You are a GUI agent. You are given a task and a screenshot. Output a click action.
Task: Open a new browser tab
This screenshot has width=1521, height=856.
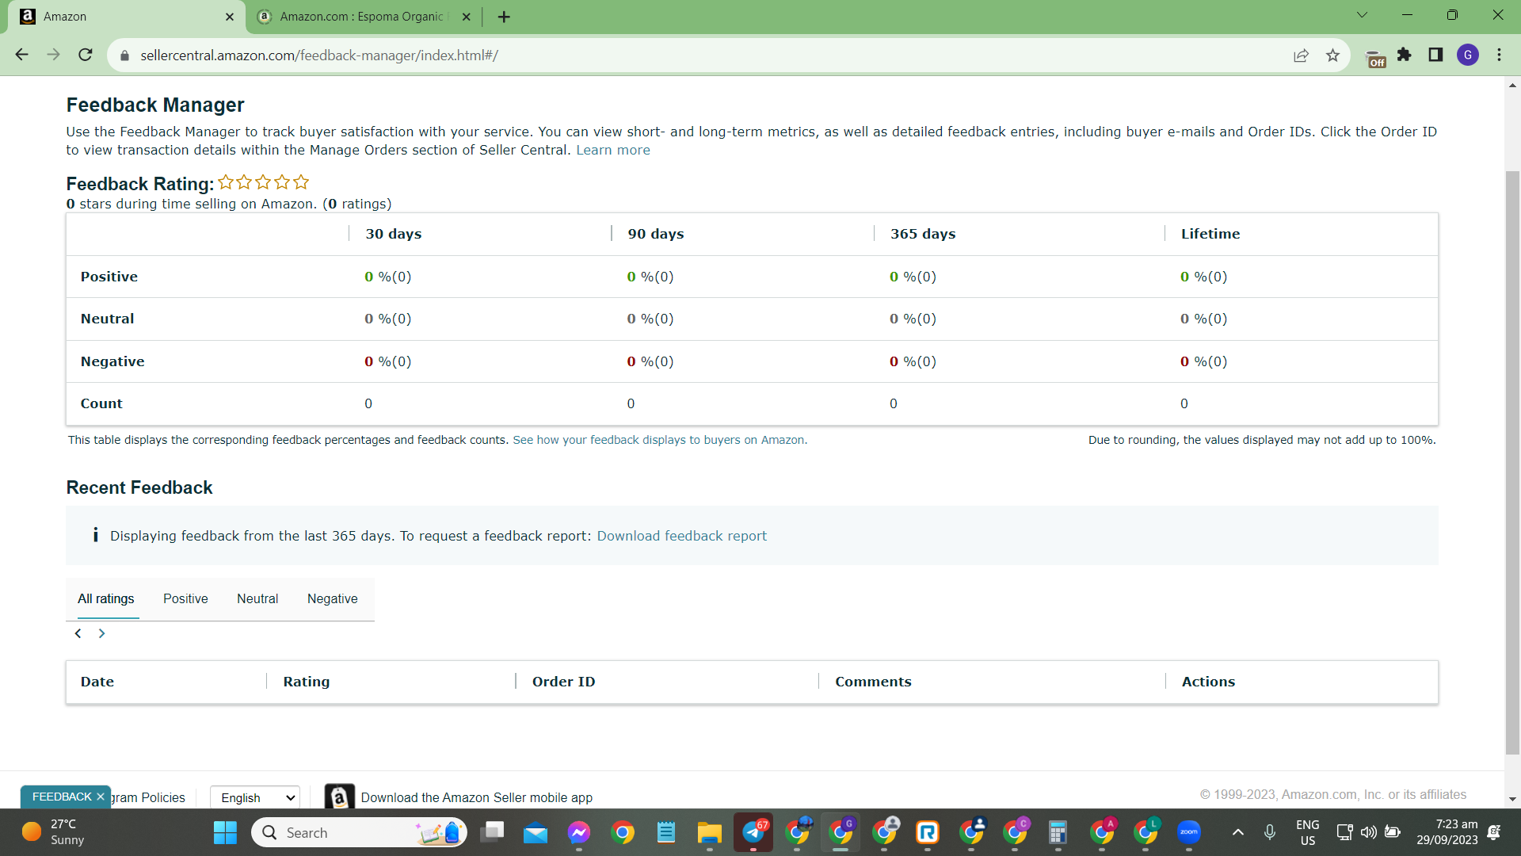(504, 17)
